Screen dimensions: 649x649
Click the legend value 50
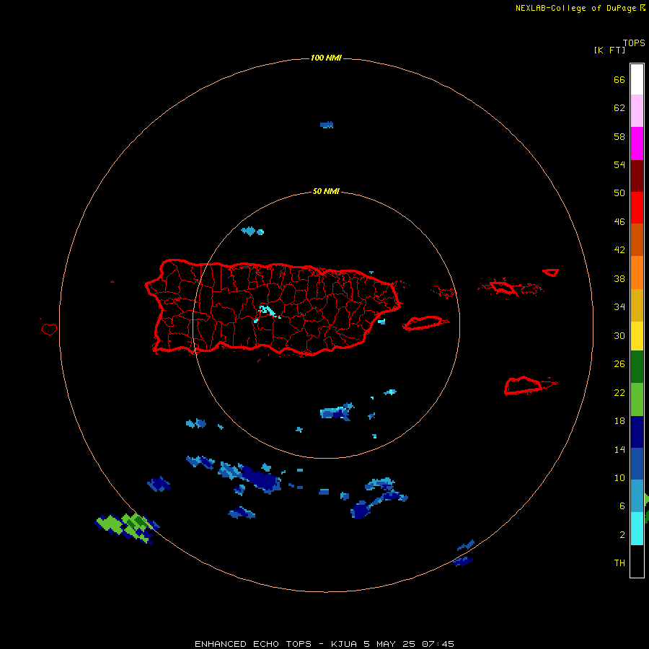(619, 193)
